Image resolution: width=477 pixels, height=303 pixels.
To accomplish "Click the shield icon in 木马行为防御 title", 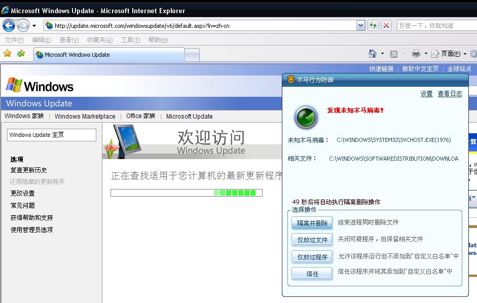I will [291, 80].
